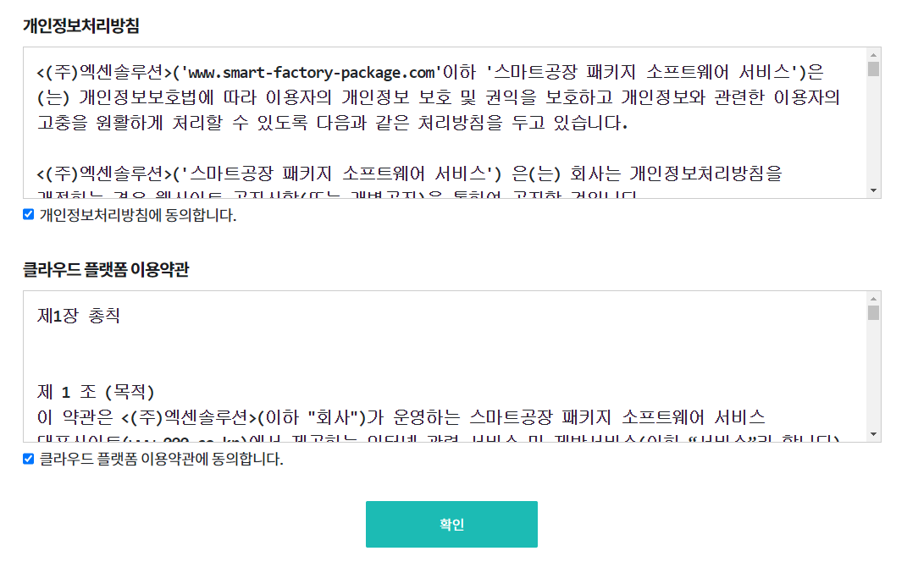
Task: Click the 클라우드 플랫폼 이용약관에 동의합니다 label text
Action: (x=161, y=460)
